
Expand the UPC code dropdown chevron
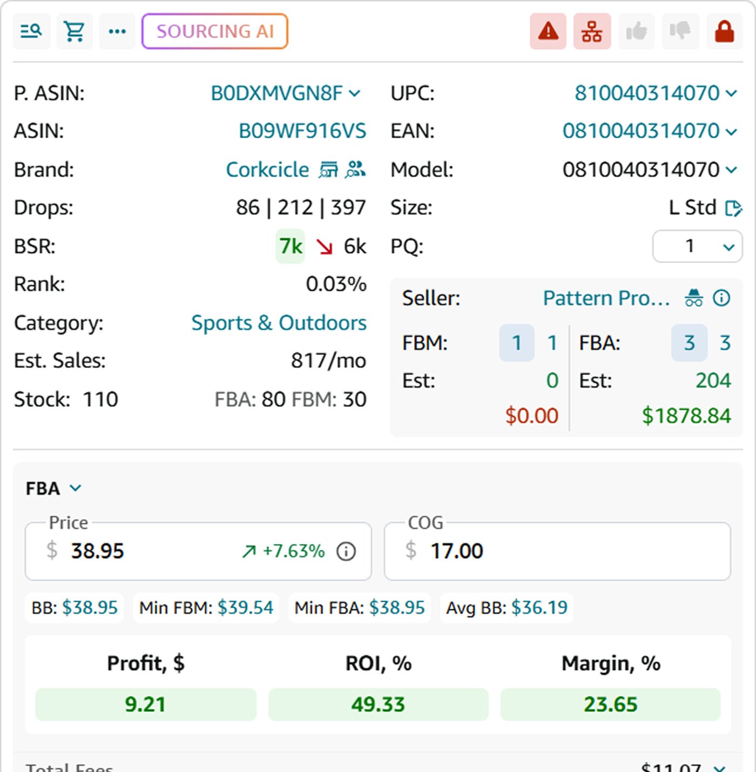732,93
